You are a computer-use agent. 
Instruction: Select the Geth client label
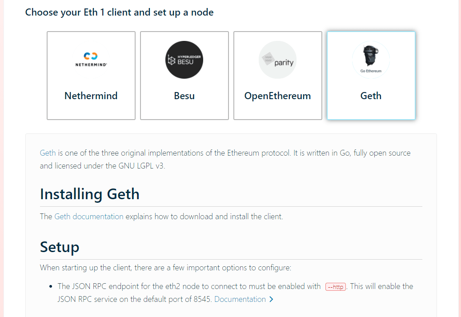point(371,96)
